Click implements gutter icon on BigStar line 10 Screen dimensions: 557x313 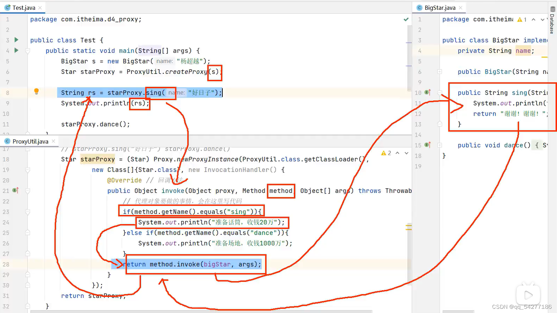[x=428, y=92]
